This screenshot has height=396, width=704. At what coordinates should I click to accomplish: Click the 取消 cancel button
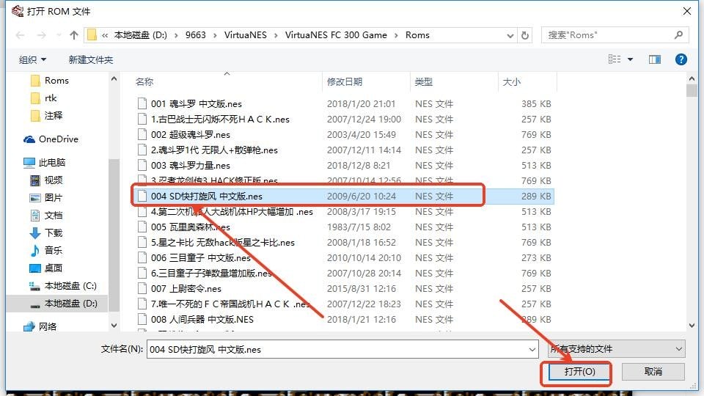[x=653, y=372]
